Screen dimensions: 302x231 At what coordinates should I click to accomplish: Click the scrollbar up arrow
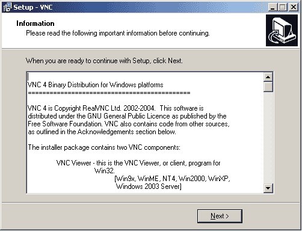pos(268,77)
